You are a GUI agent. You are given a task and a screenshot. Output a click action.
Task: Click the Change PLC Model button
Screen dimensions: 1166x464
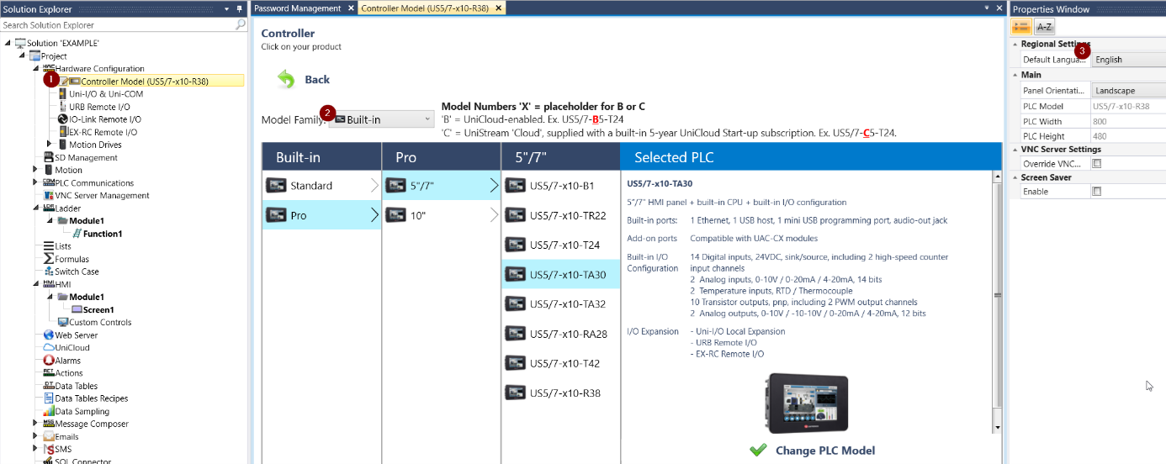click(812, 451)
